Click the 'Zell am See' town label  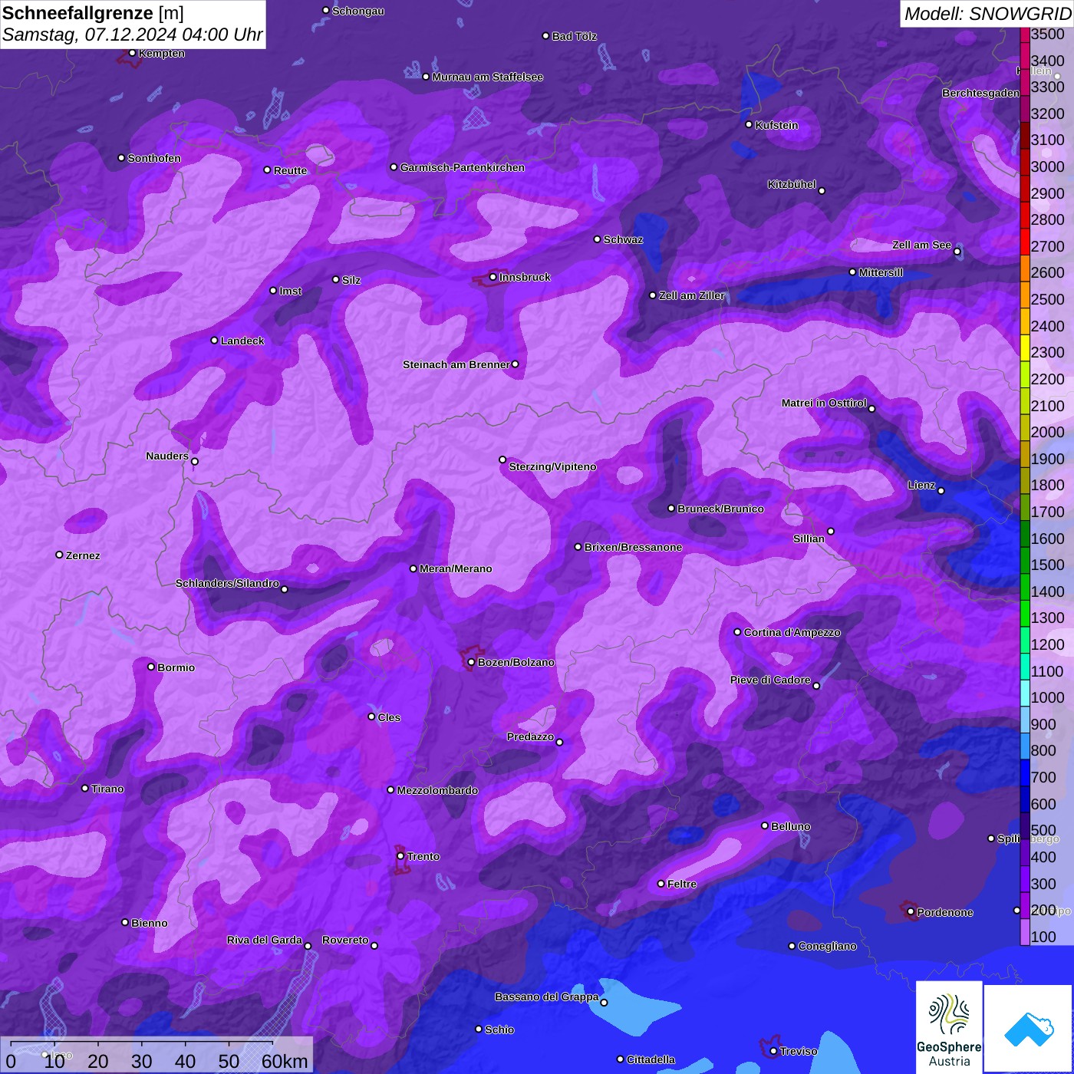pos(921,245)
